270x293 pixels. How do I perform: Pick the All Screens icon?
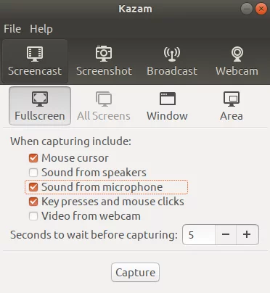104,99
